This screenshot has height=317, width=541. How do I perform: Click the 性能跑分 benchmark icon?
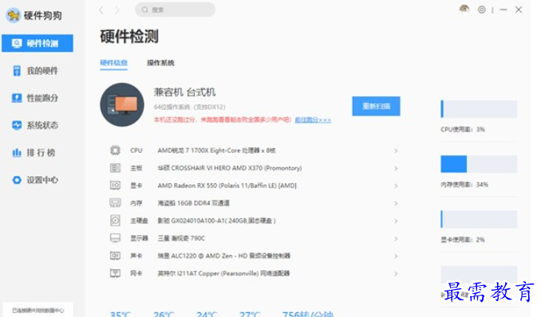point(17,98)
